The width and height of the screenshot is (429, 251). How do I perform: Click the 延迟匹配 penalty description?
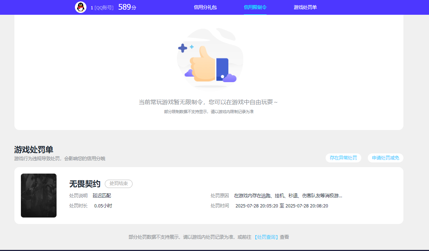[102, 195]
